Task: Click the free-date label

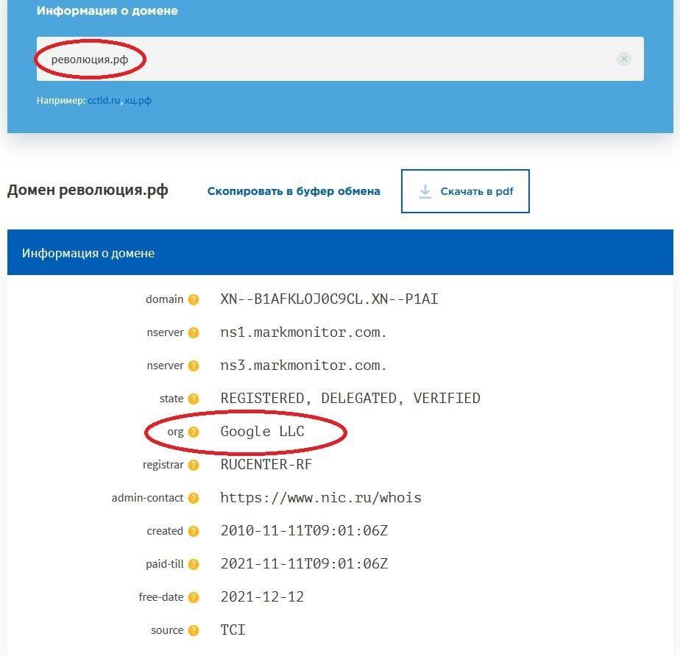Action: point(161,597)
